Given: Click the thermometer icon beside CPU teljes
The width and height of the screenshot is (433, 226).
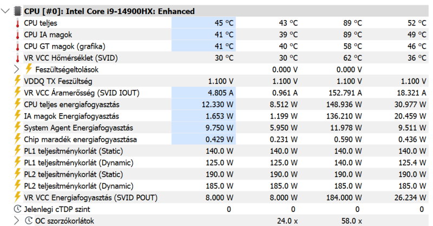Looking at the screenshot, I should pos(17,23).
